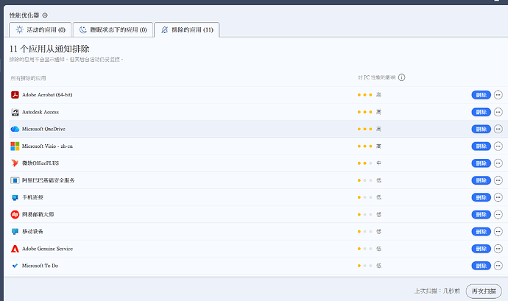
Task: Click the 低 impact rating for Microsoft To Do
Action: pos(378,266)
